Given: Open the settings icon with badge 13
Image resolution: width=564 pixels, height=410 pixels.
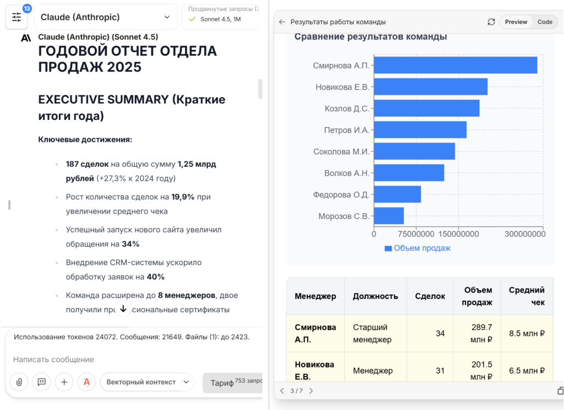Looking at the screenshot, I should coord(16,17).
